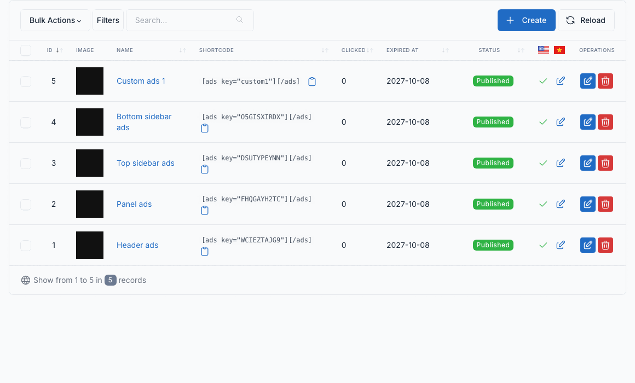Open the Header ads image thumbnail
This screenshot has width=635, height=383.
pyautogui.click(x=90, y=245)
